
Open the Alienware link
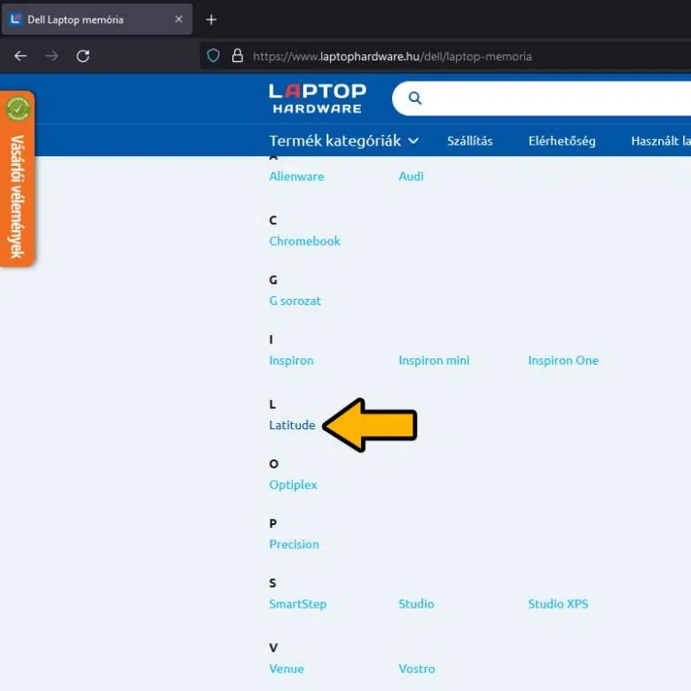pos(296,177)
